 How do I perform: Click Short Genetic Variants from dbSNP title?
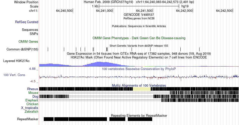tap(139, 46)
